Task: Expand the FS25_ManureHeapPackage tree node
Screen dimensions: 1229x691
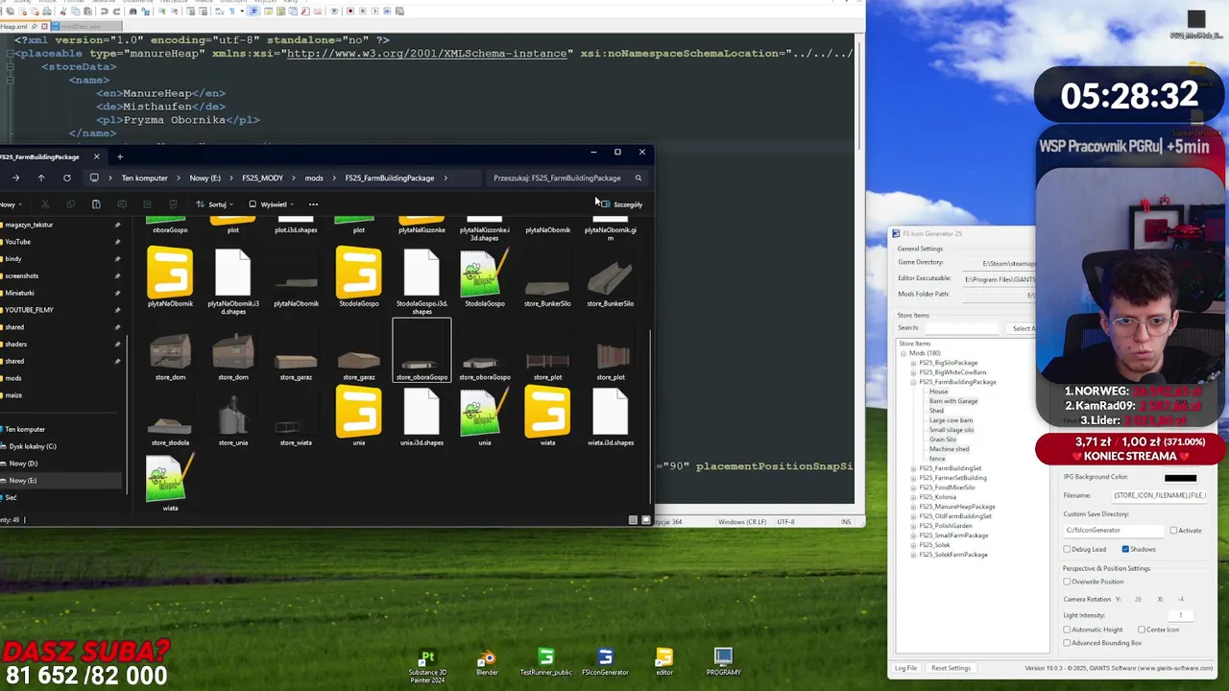Action: coord(913,507)
